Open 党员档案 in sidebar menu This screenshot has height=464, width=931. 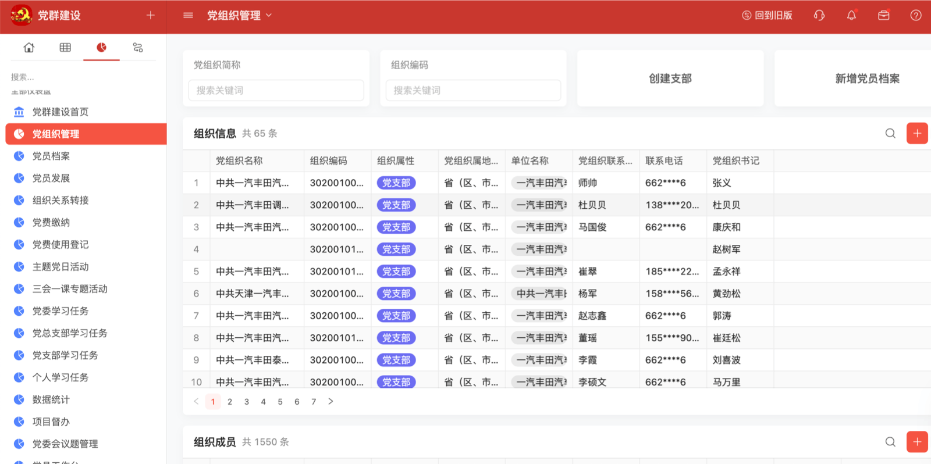pyautogui.click(x=51, y=156)
